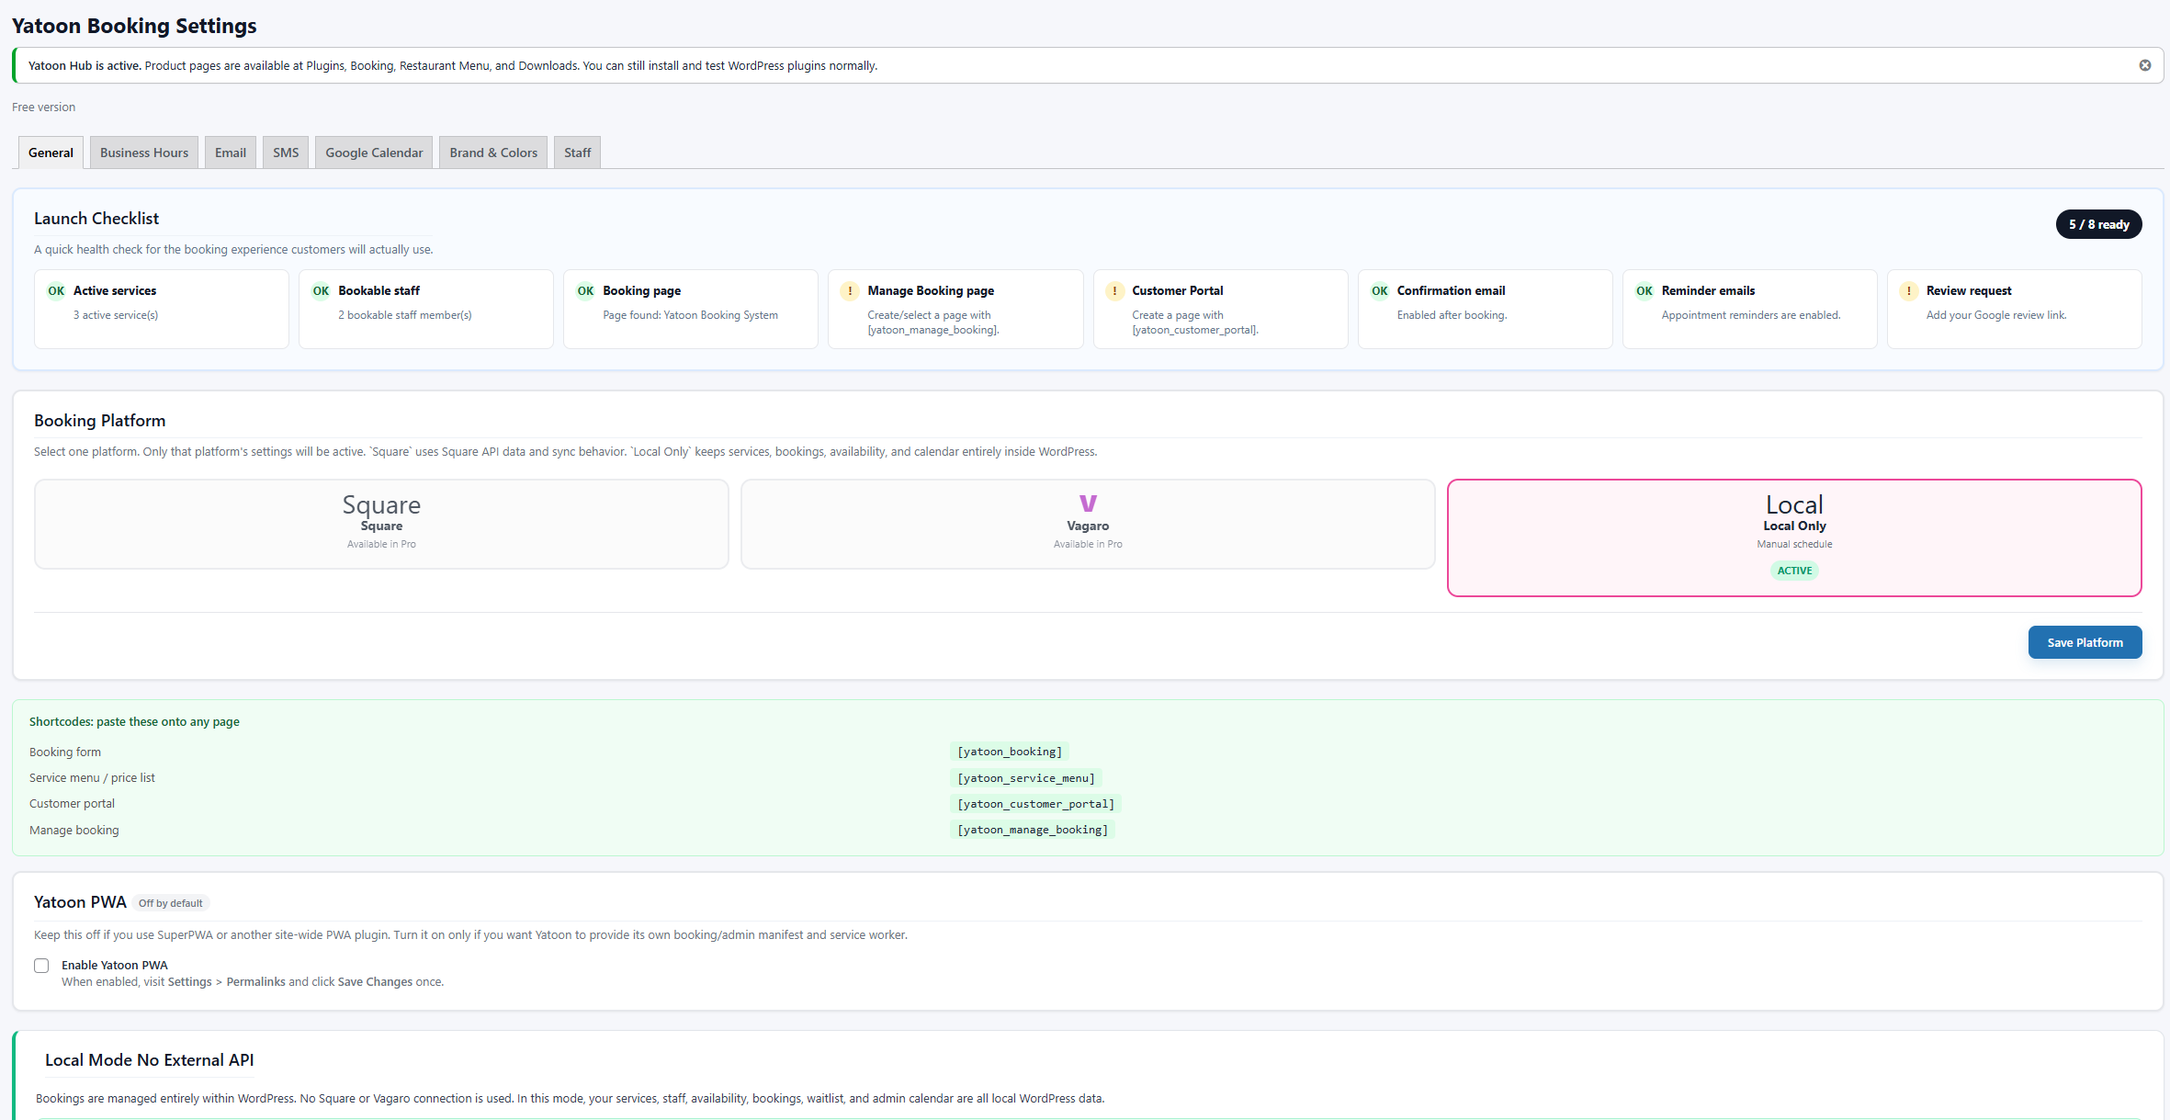Dismiss the Yatoon Hub active notice

[2145, 65]
